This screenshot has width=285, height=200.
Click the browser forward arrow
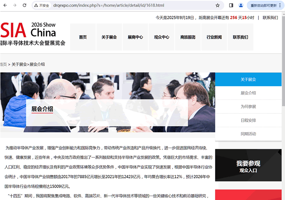click(x=15, y=5)
